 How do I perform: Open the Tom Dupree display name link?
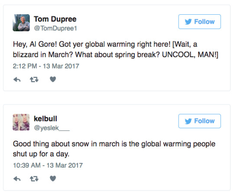[x=55, y=19]
